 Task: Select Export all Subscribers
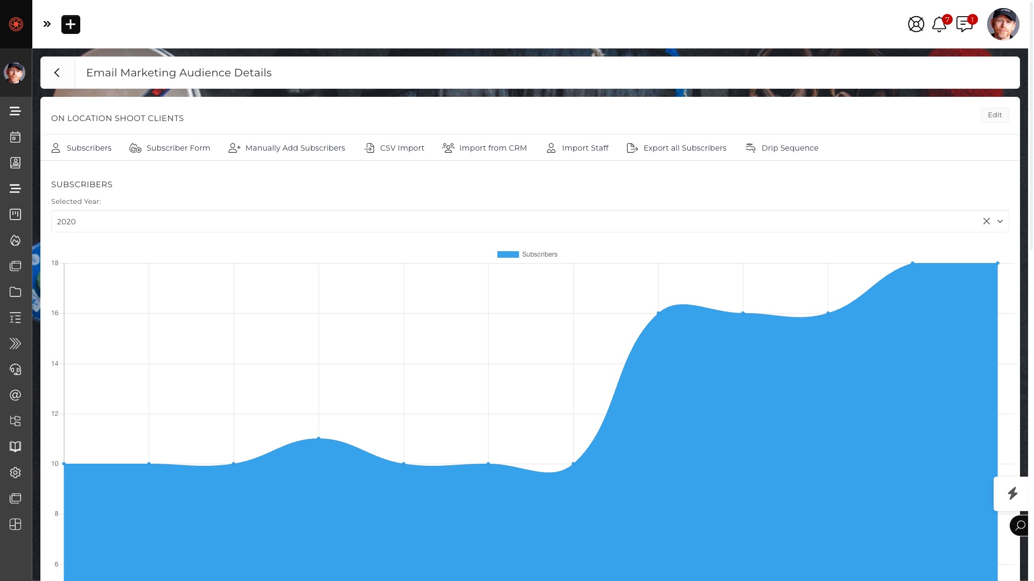[x=676, y=148]
